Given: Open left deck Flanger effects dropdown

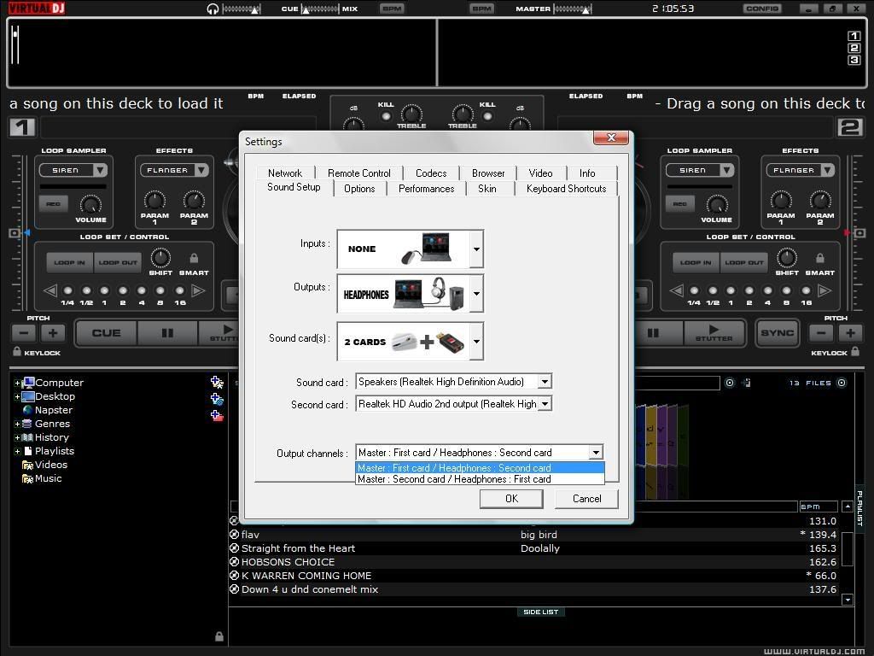Looking at the screenshot, I should pyautogui.click(x=201, y=170).
